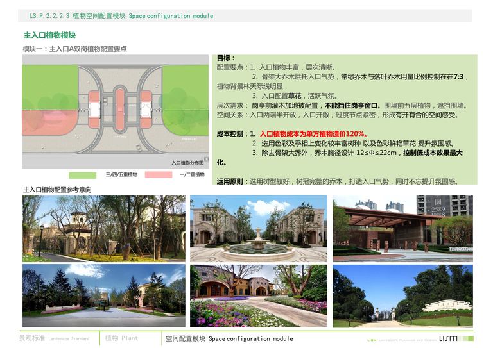Click the ratio text '7:3'
493x348 pixels.
pyautogui.click(x=458, y=76)
